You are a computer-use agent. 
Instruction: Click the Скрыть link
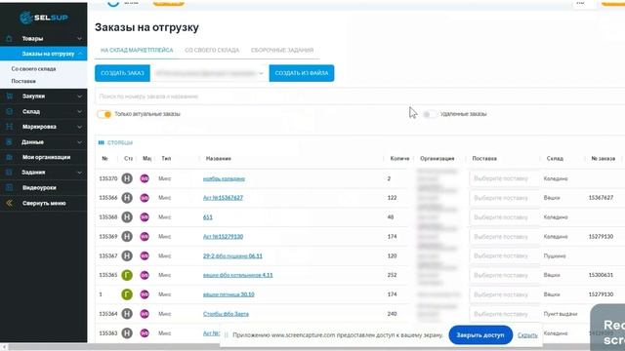(527, 335)
